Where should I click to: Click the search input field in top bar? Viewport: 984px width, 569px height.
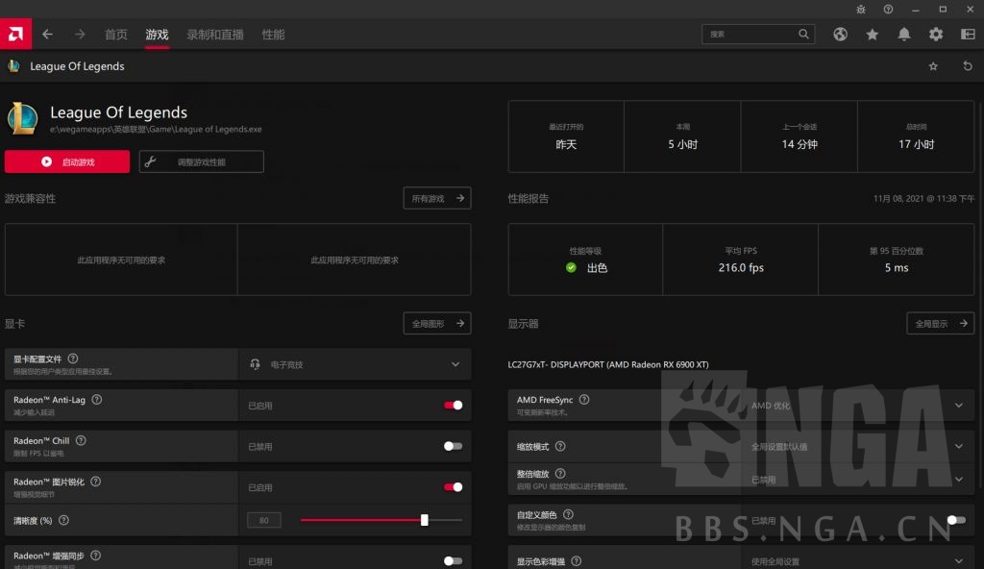pyautogui.click(x=750, y=34)
